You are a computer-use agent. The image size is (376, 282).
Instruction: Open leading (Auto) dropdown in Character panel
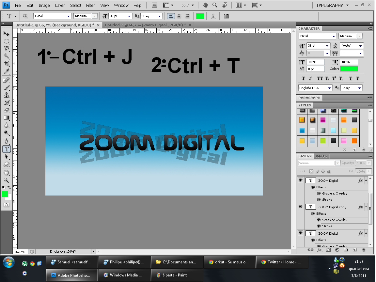tap(360, 46)
